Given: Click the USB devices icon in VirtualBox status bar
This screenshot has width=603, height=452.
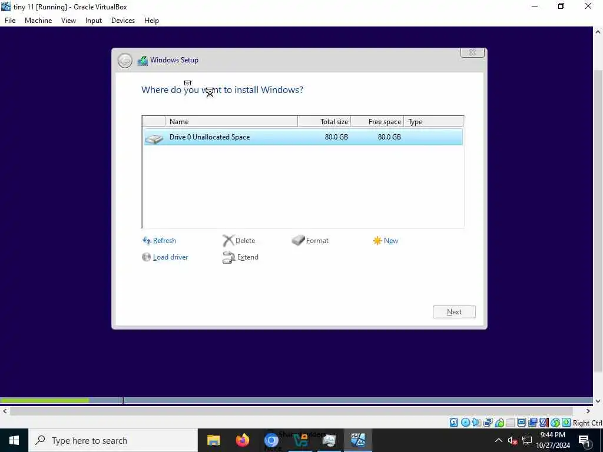Looking at the screenshot, I should click(x=499, y=423).
